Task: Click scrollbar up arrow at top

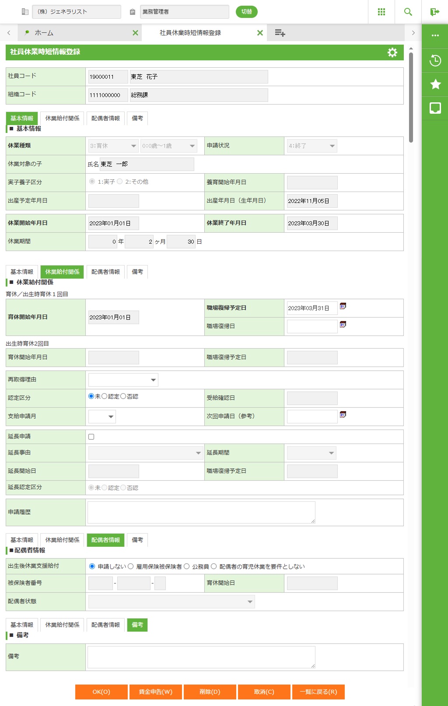Action: pos(411,48)
